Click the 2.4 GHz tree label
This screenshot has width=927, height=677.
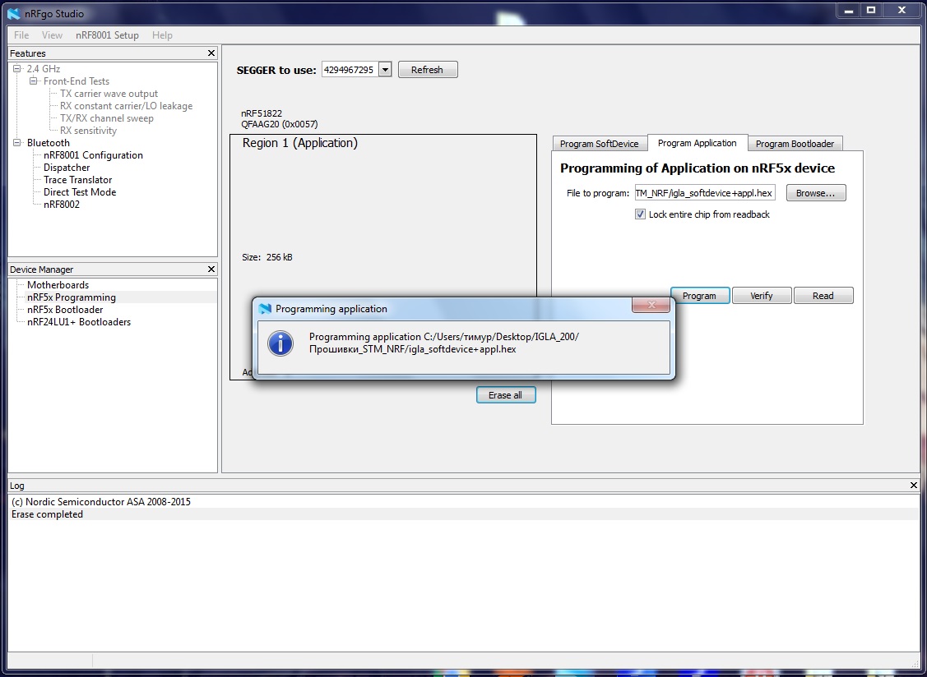(43, 68)
